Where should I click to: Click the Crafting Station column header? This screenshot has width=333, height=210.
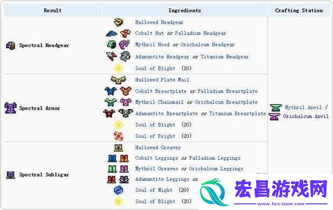(x=299, y=10)
